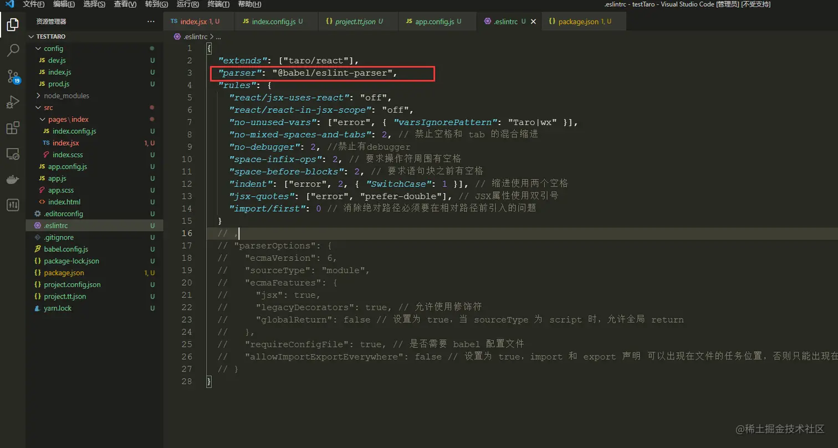The width and height of the screenshot is (838, 448).
Task: Open the Run and Debug view
Action: coord(13,102)
